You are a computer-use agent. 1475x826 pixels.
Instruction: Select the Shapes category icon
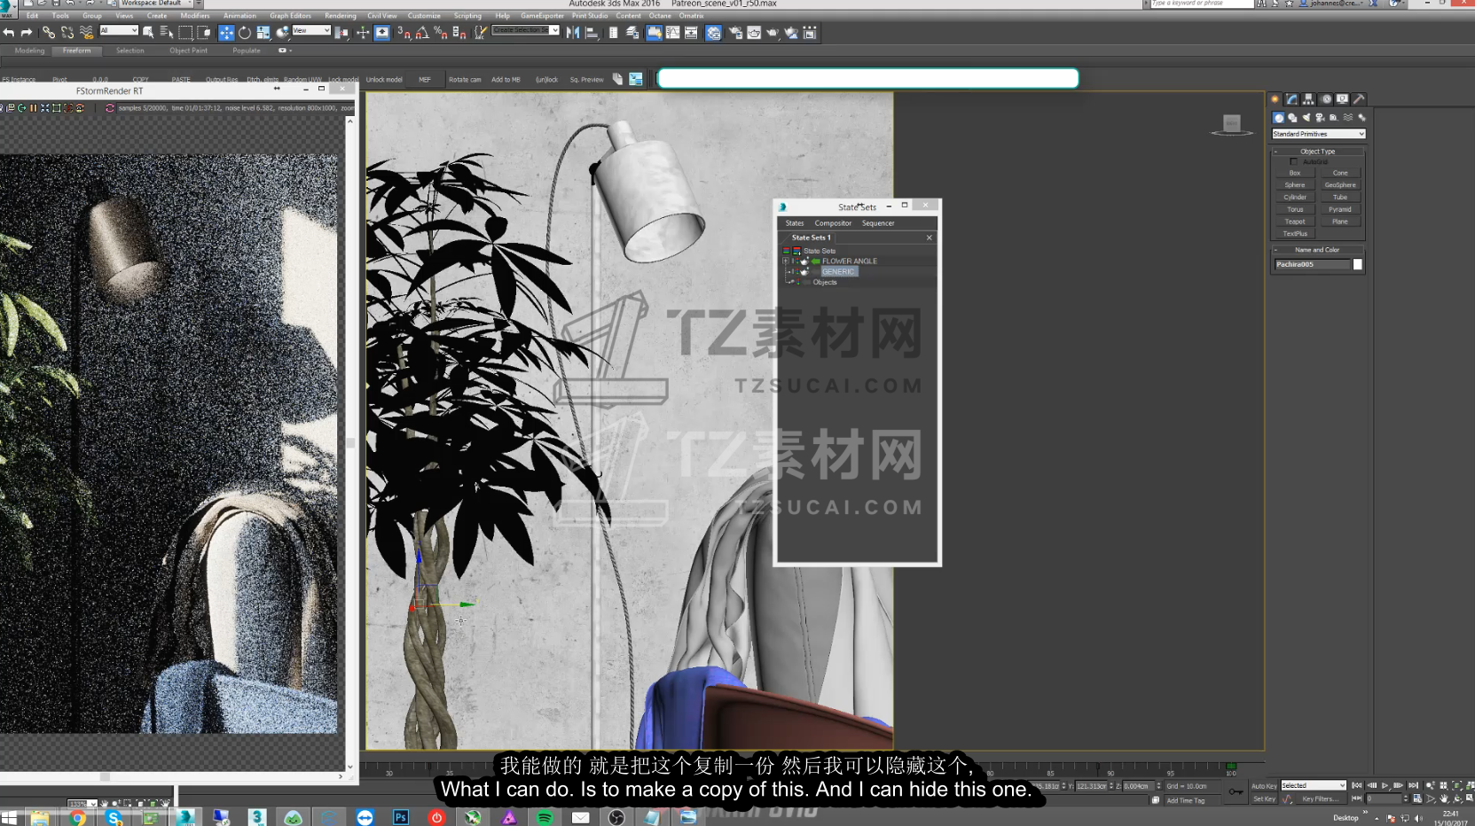[x=1292, y=118]
